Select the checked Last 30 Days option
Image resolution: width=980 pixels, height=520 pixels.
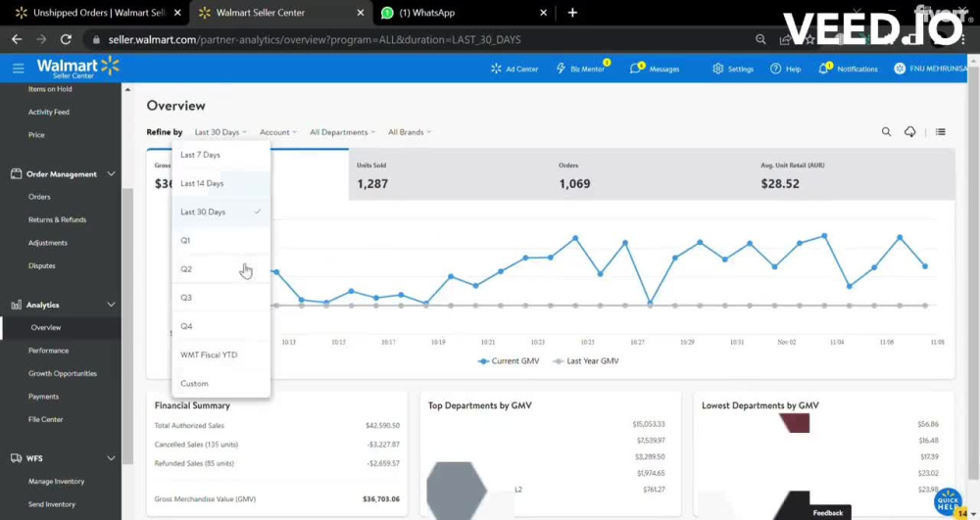tap(221, 213)
